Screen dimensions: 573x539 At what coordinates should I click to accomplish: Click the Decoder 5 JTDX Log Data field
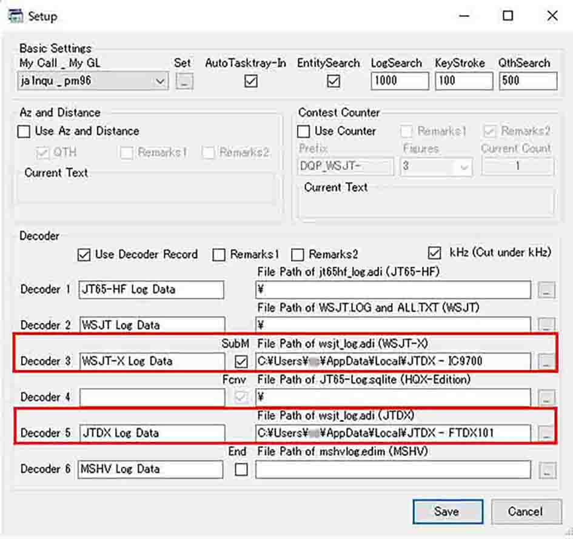pos(152,433)
